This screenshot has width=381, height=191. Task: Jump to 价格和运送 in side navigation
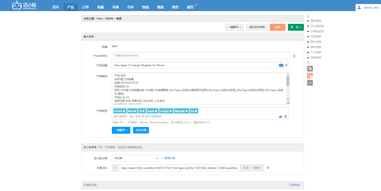point(317,32)
